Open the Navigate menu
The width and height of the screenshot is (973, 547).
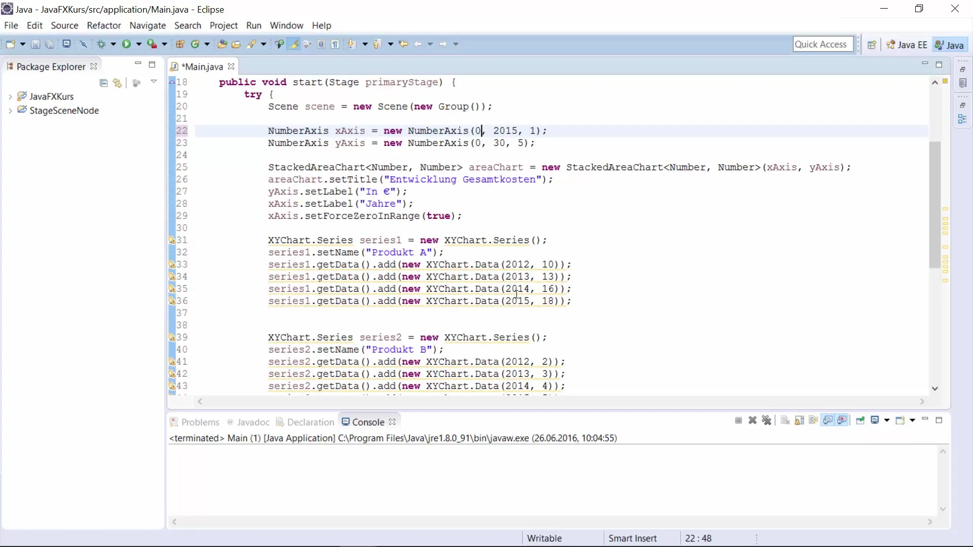[147, 25]
